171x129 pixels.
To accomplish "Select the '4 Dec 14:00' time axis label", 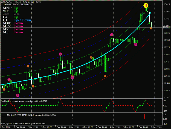I will [x=102, y=127].
